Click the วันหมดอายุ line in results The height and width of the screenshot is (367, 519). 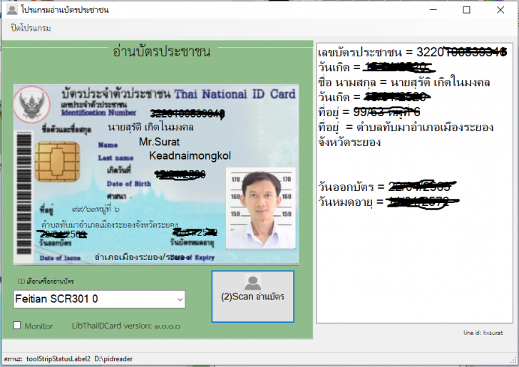[389, 202]
